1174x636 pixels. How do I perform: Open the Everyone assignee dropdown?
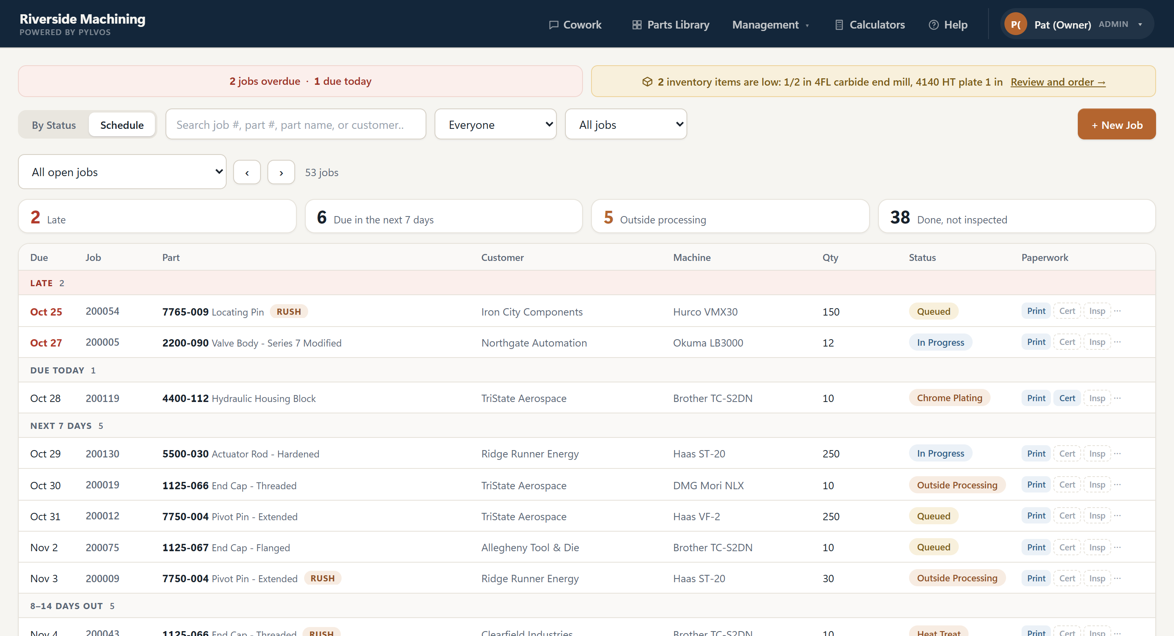click(x=495, y=124)
